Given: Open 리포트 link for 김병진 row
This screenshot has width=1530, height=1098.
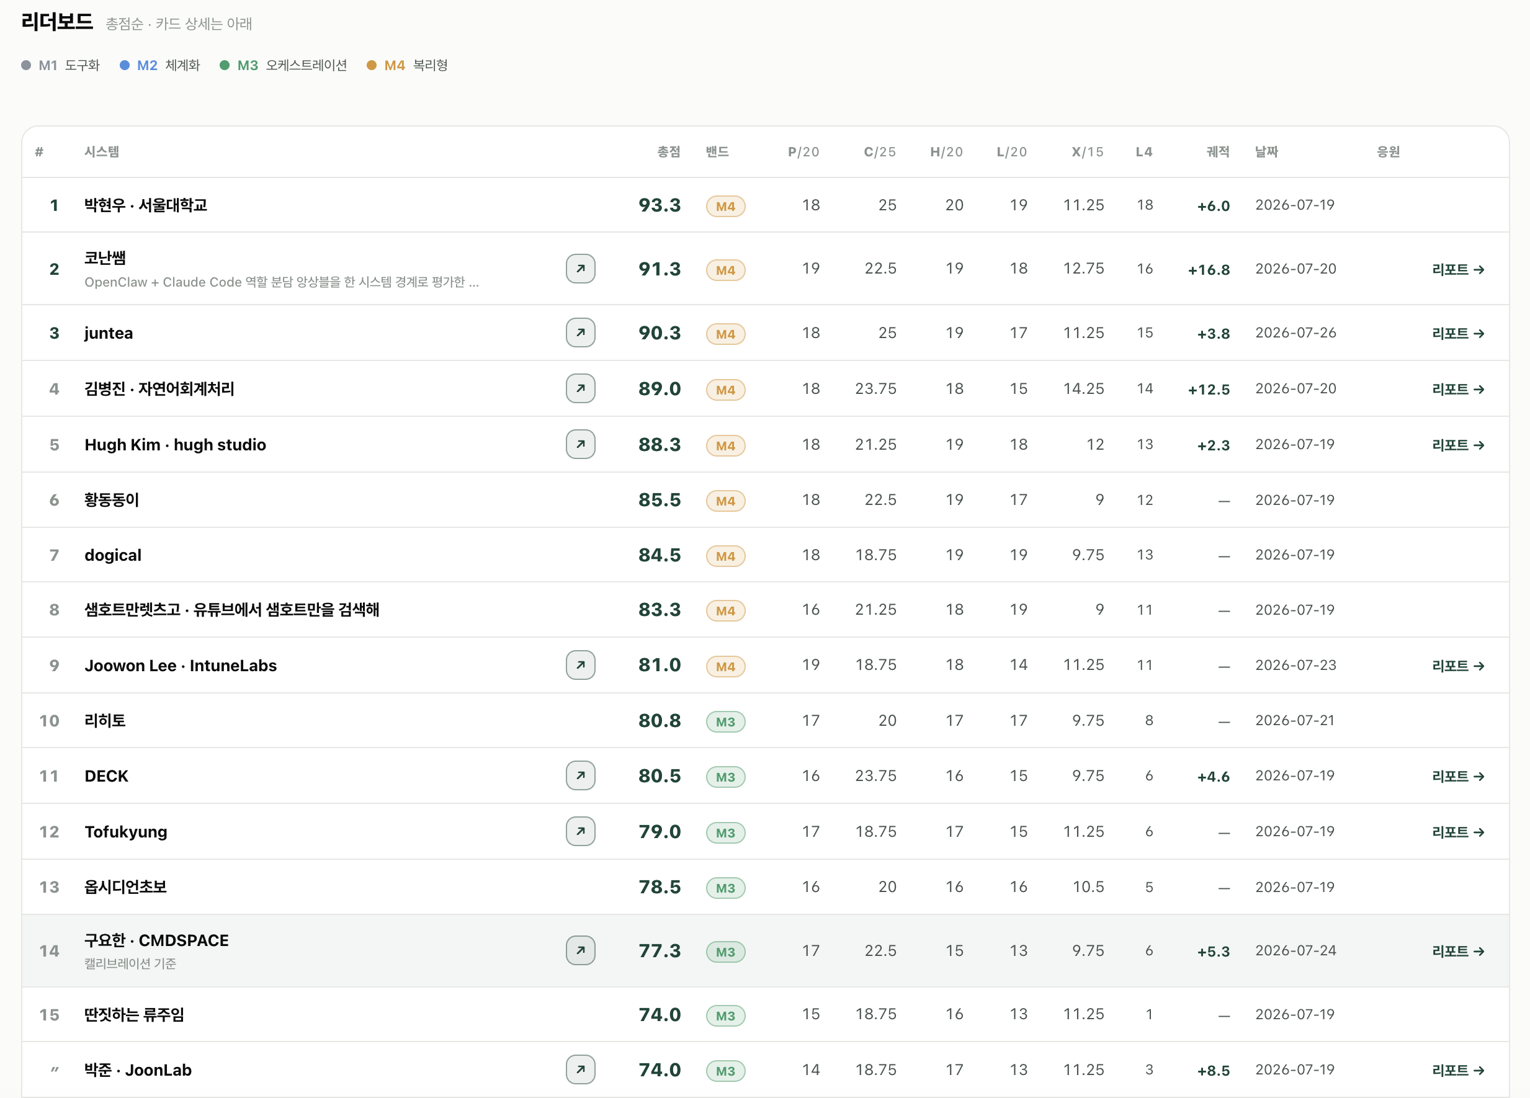Looking at the screenshot, I should coord(1458,389).
